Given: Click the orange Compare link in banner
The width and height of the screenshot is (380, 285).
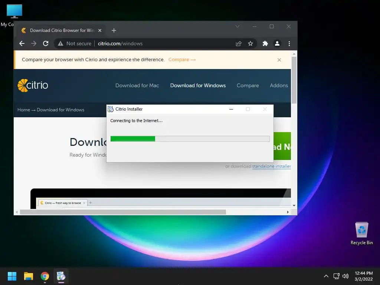Looking at the screenshot, I should tap(182, 60).
